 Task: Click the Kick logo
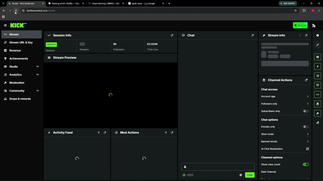(x=18, y=25)
